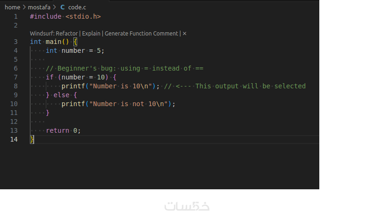The image size is (374, 215).
Task: Click line number 1 in the gutter
Action: tap(16, 17)
